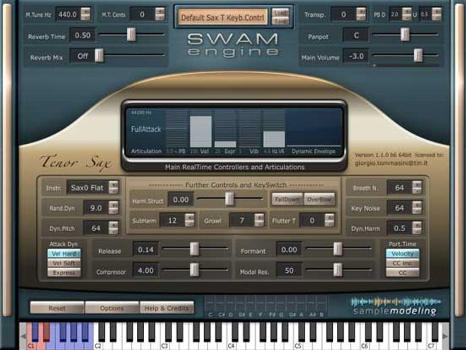The height and width of the screenshot is (350, 466).
Task: Click the Reverb Mix slider handle
Action: click(99, 55)
